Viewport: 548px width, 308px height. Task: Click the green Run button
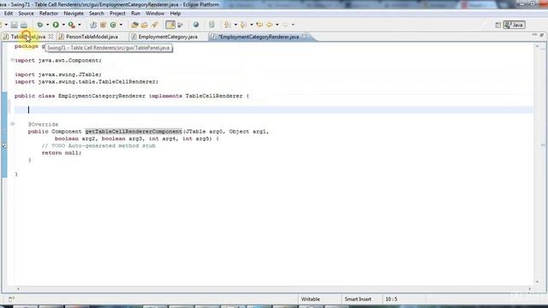56,25
